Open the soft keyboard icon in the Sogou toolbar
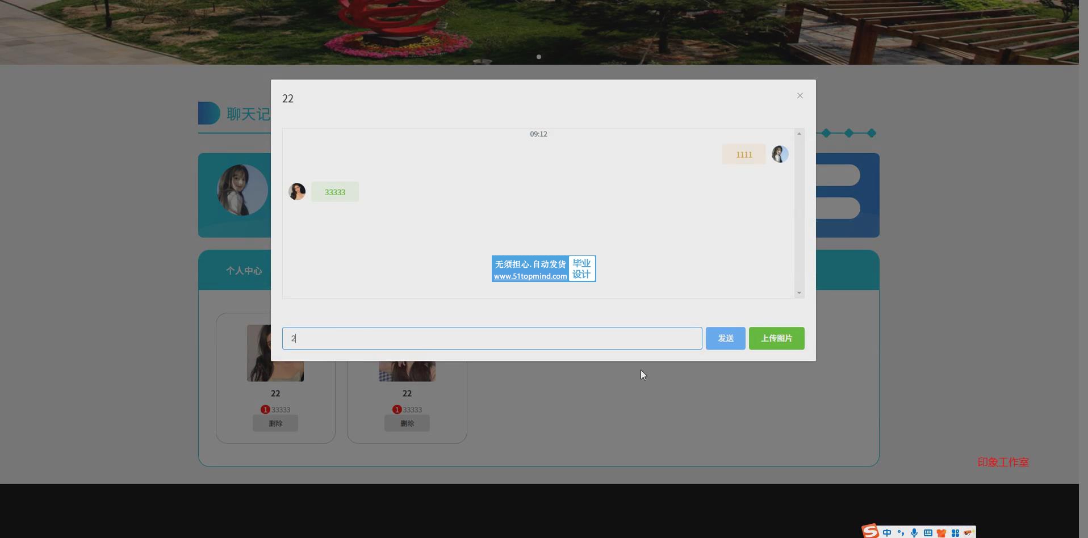This screenshot has height=538, width=1088. point(928,533)
